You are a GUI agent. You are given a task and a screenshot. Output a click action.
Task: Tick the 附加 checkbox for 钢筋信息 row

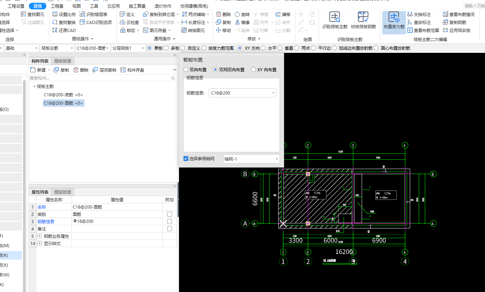coord(170,221)
